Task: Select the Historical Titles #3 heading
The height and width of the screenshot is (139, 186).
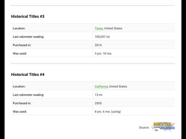Action: coord(28,16)
